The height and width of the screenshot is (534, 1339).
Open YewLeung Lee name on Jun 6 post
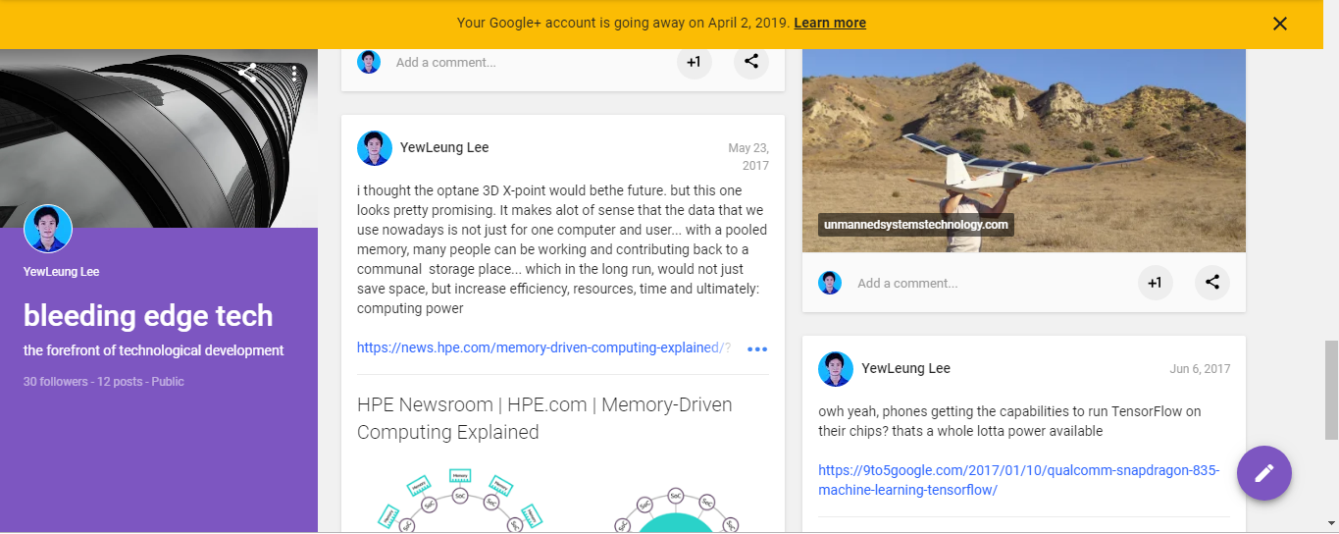906,369
